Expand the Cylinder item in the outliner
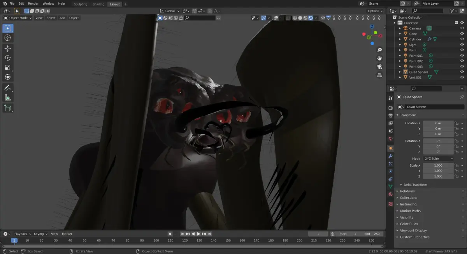Viewport: 467px width, 254px height. (400, 39)
